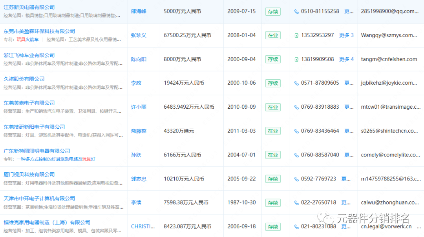
Task: Click phone icon beside 0769-83918883
Action: 296,107
